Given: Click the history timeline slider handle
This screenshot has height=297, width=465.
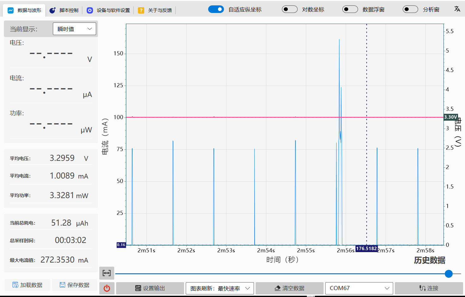Looking at the screenshot, I should [449, 274].
